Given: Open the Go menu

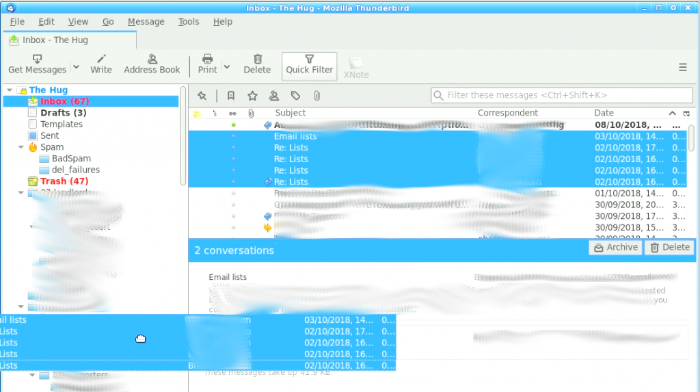Looking at the screenshot, I should [x=108, y=21].
